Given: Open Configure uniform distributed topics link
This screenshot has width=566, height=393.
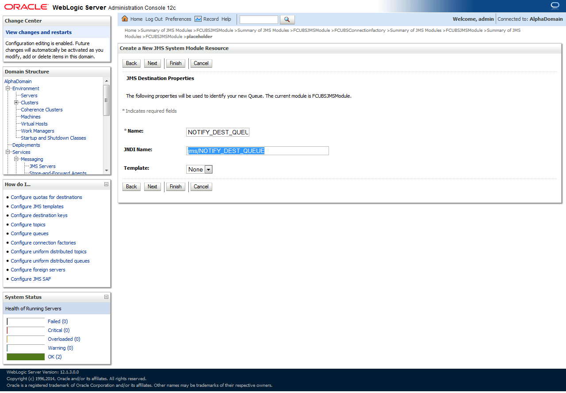Looking at the screenshot, I should pyautogui.click(x=49, y=252).
